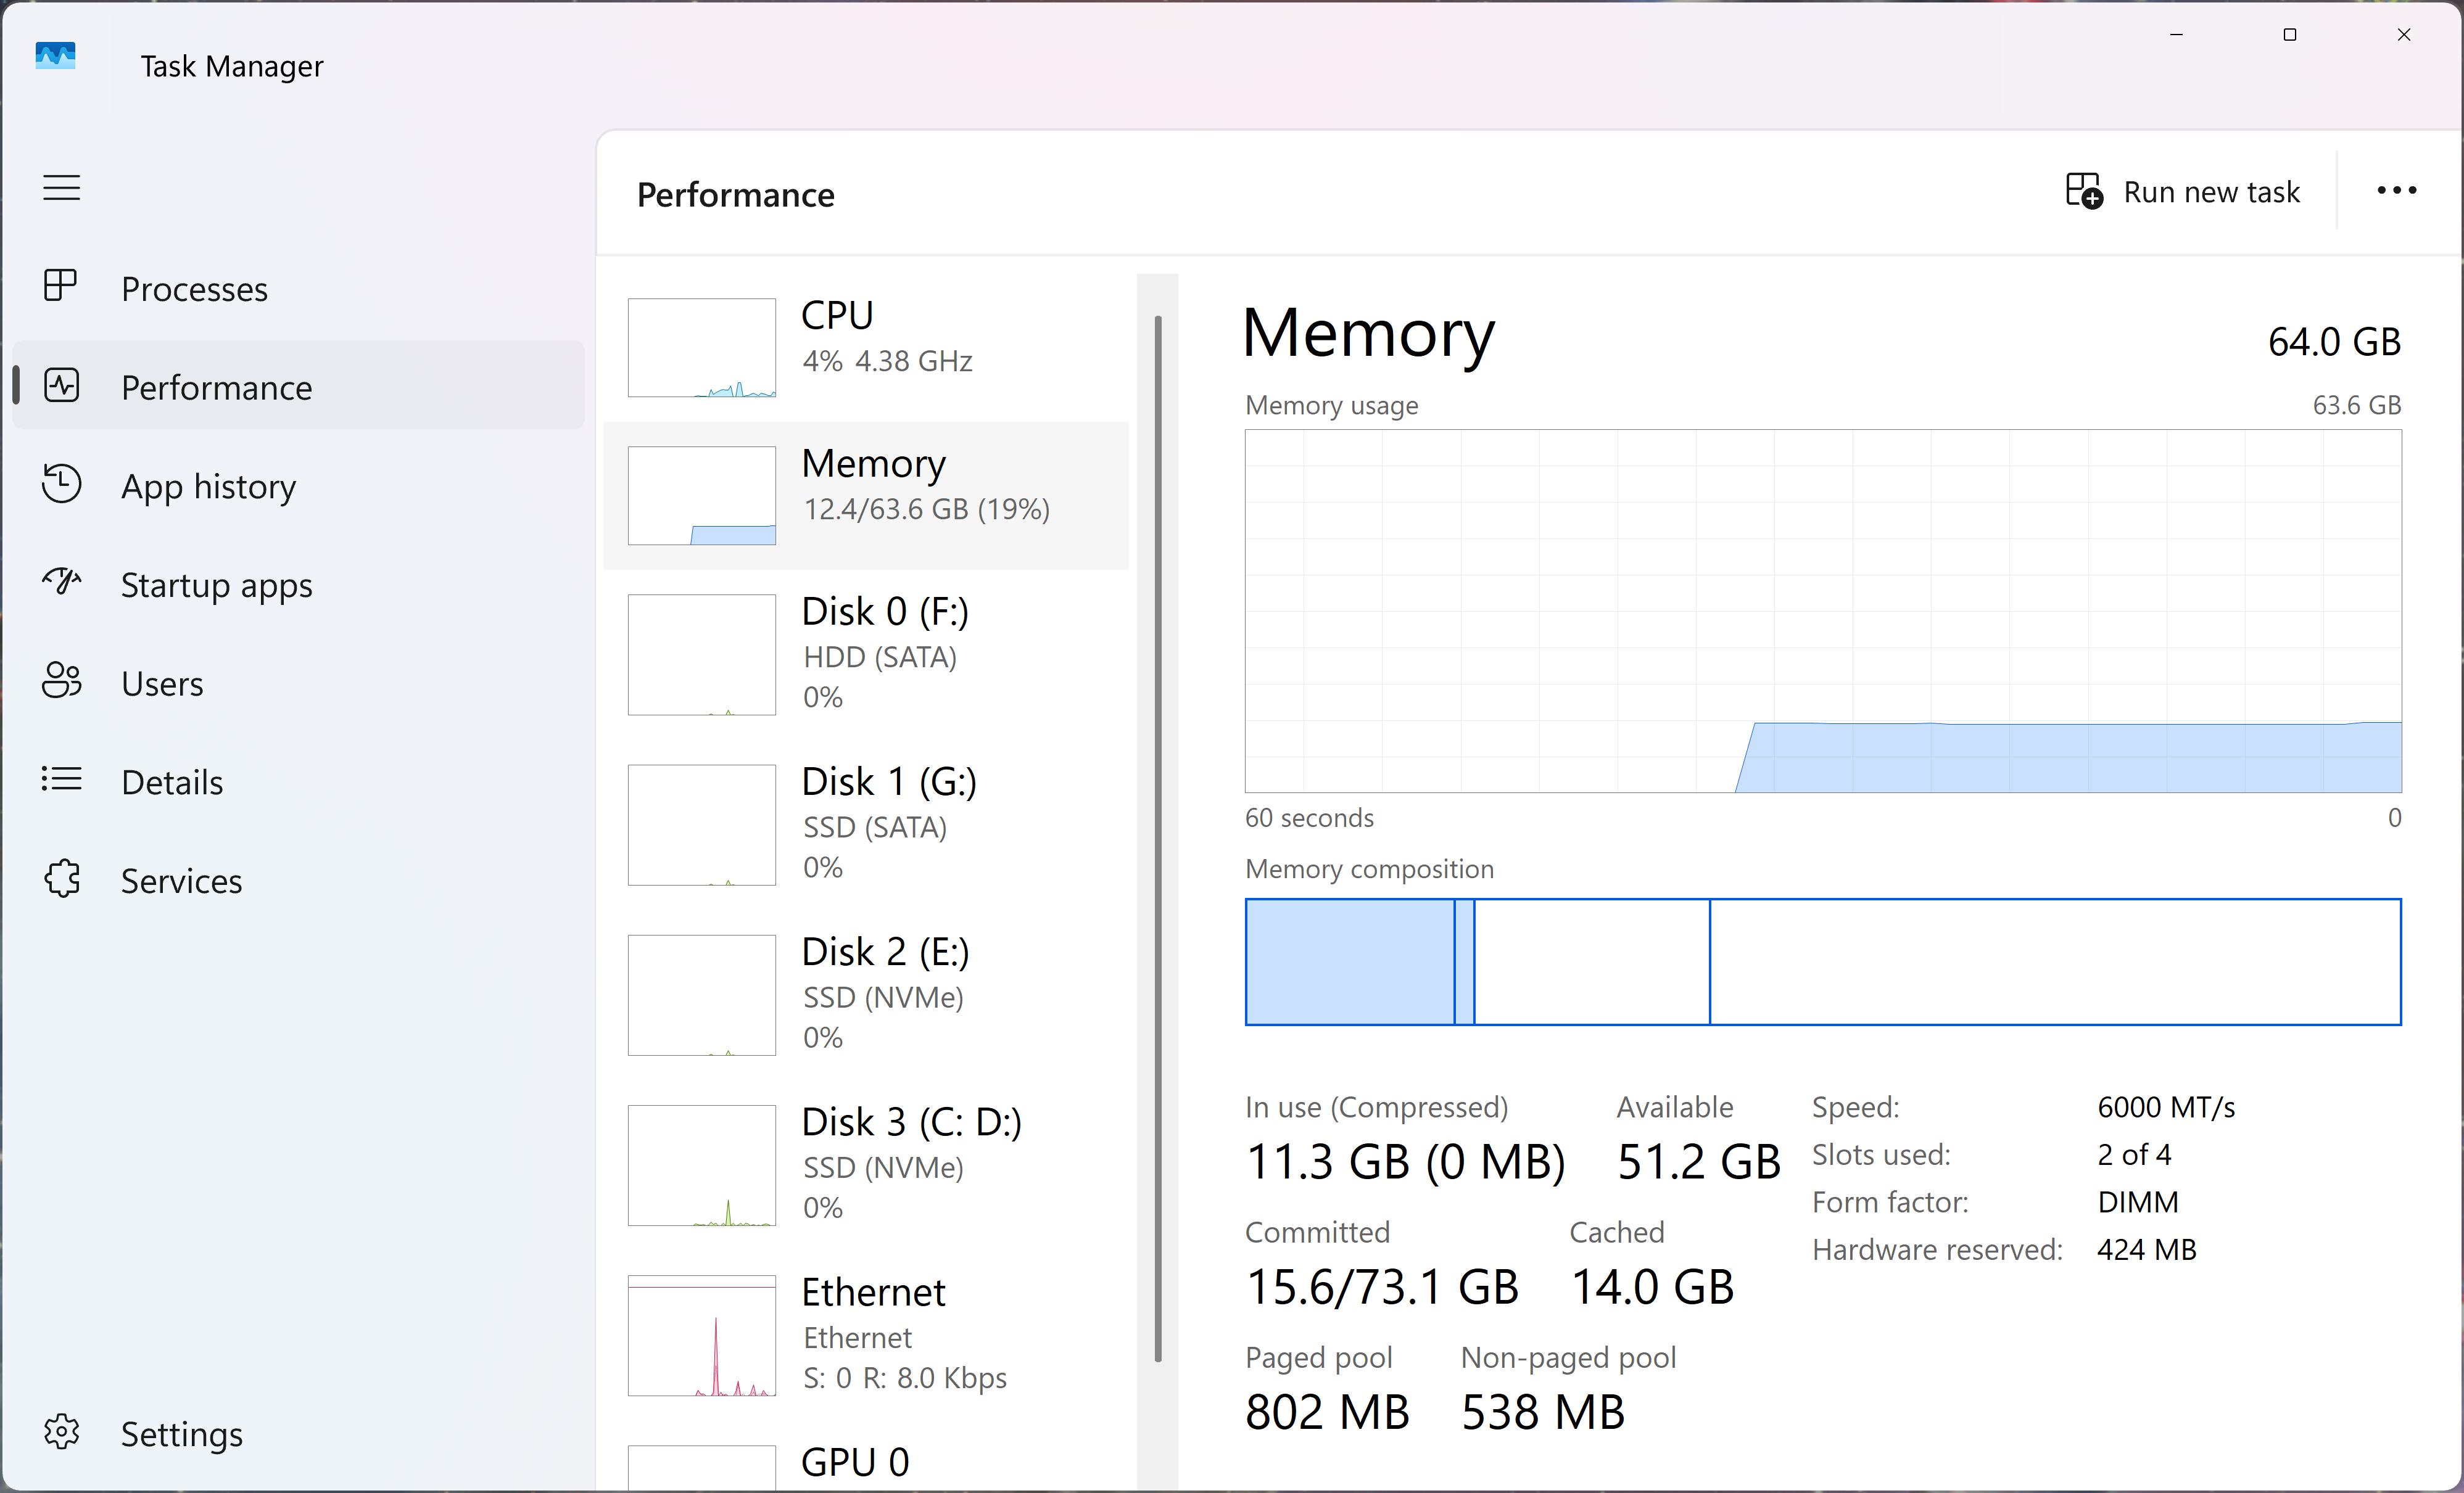Screen dimensions: 2464x1493
Task: Open the Details list icon
Action: (x=61, y=779)
